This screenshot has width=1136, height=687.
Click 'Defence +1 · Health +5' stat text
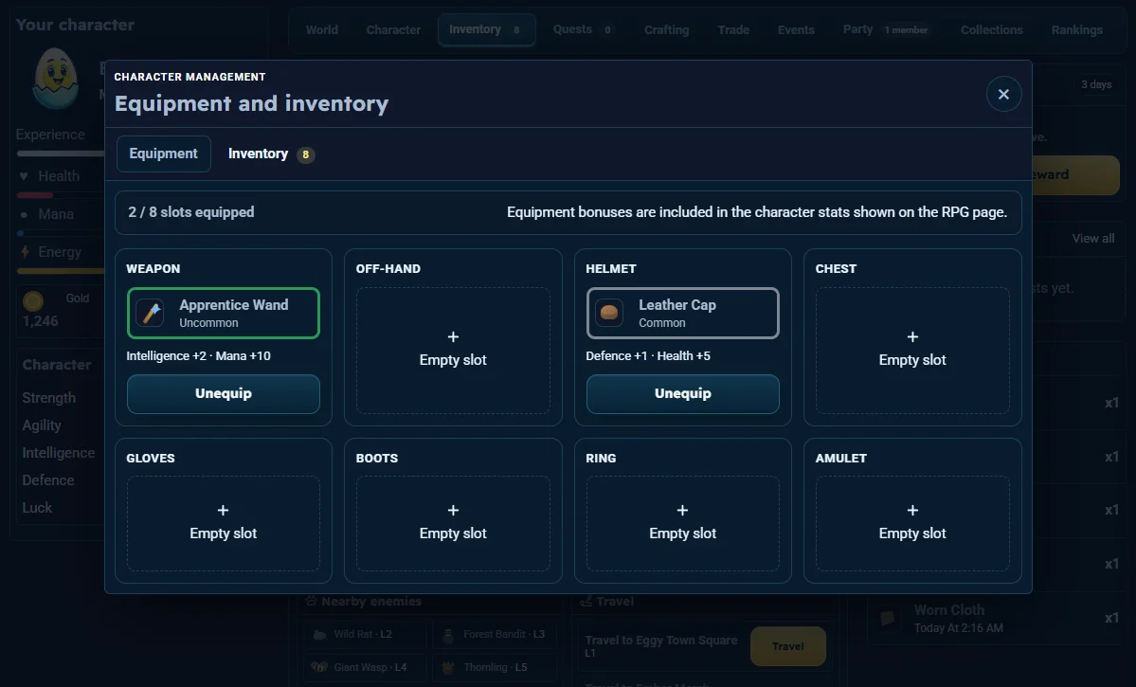pyautogui.click(x=648, y=356)
